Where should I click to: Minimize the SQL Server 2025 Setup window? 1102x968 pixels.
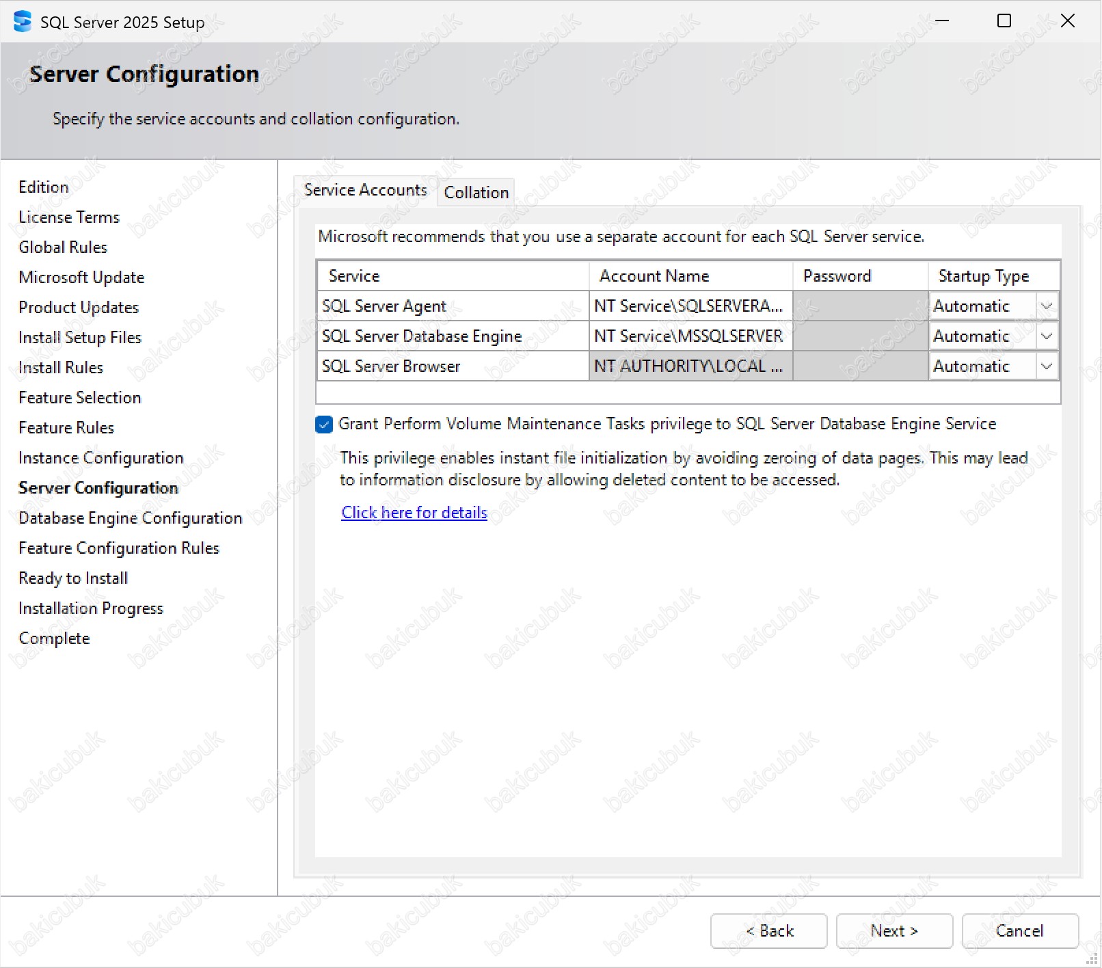point(942,21)
